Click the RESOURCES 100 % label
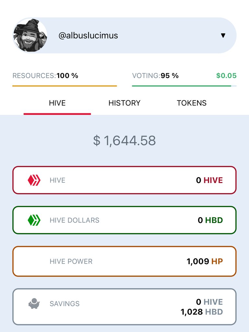Viewport: 249px width, 332px height. pyautogui.click(x=45, y=76)
